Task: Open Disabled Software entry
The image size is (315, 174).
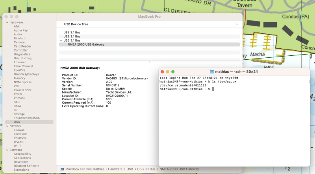Action: [26, 166]
